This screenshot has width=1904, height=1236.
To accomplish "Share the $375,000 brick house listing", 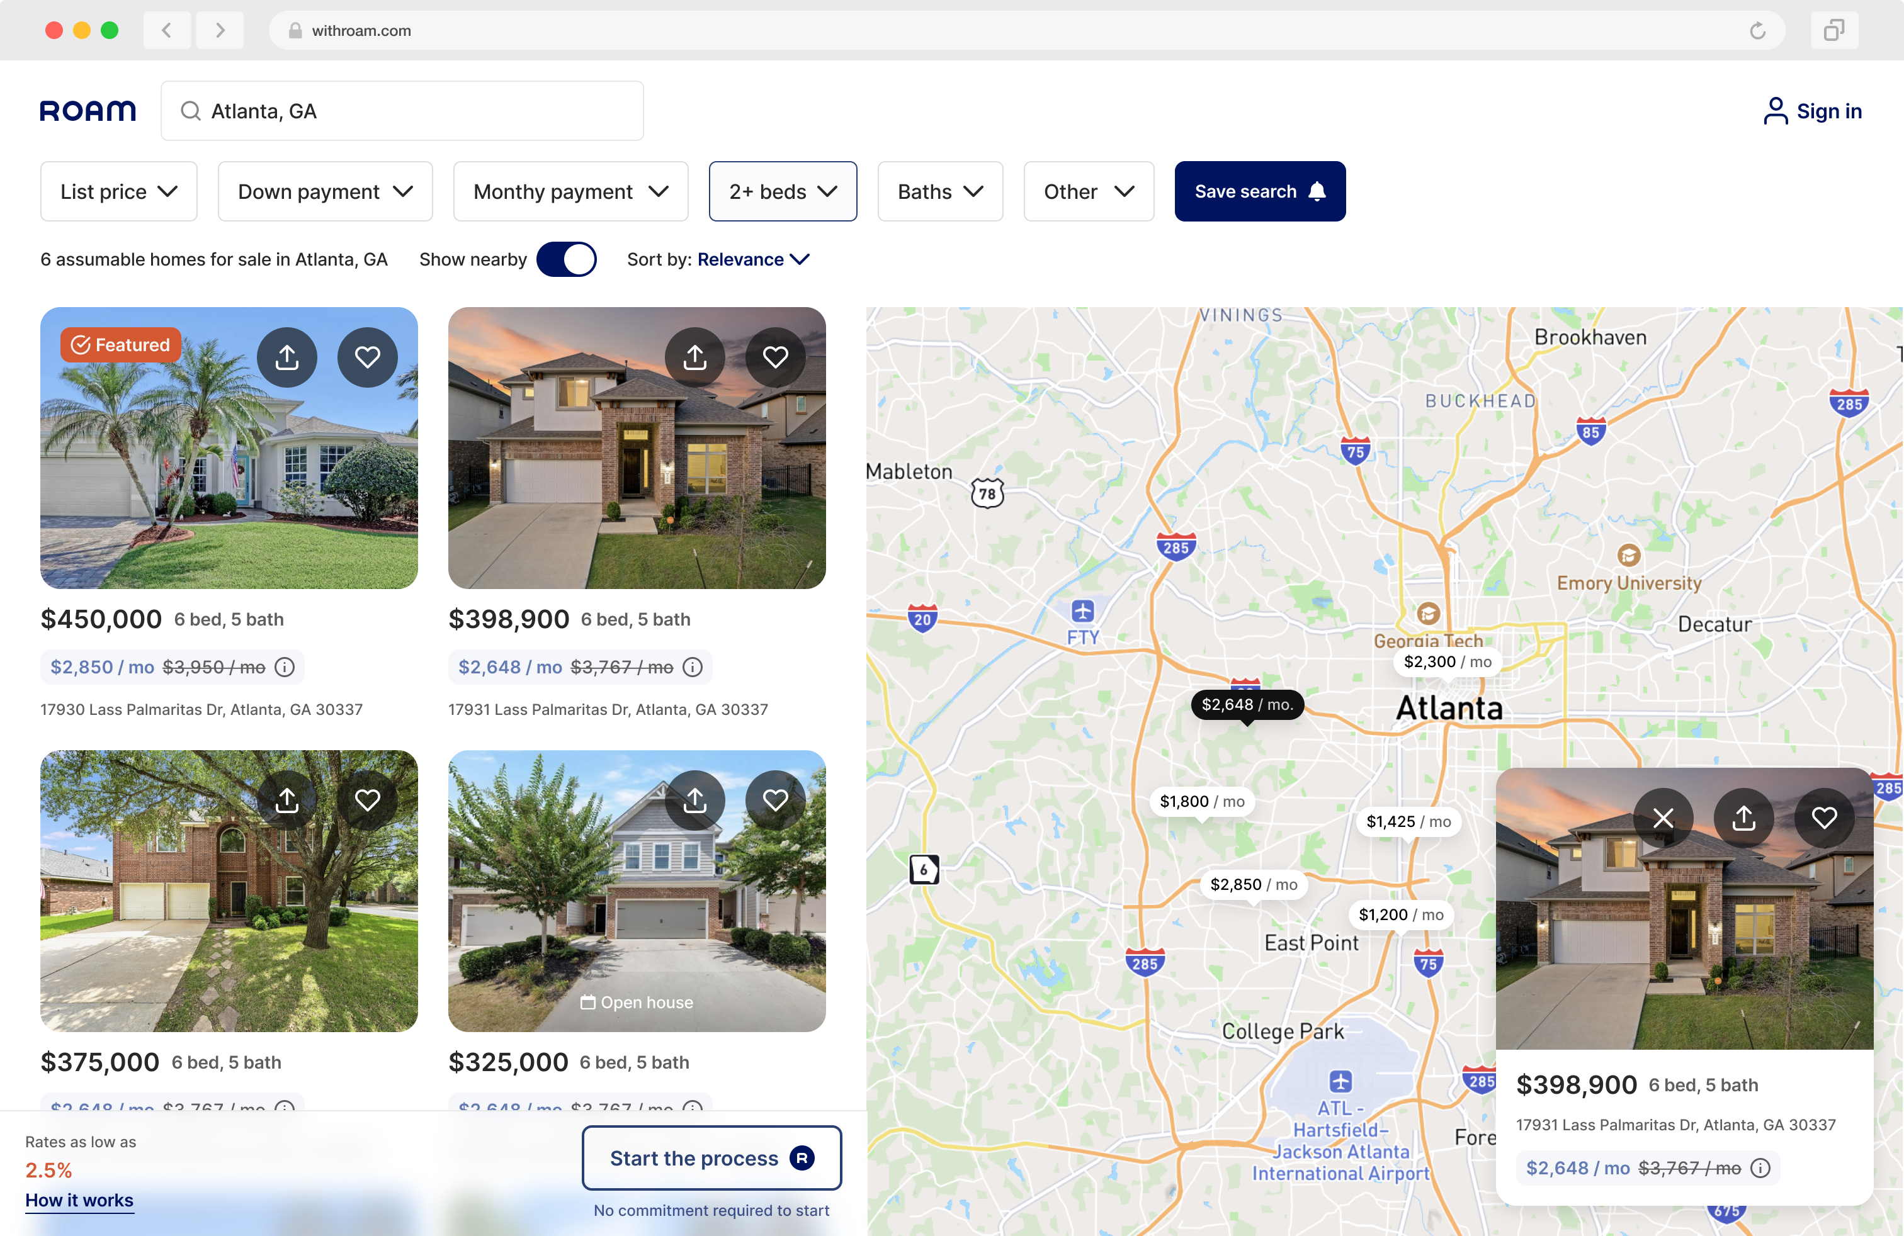I will click(286, 801).
